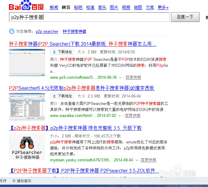This screenshot has height=187, width=208.
Task: Select the 猜你喜欢 radio option
Action: coord(14,181)
